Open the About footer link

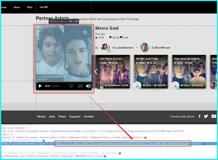click(x=41, y=117)
